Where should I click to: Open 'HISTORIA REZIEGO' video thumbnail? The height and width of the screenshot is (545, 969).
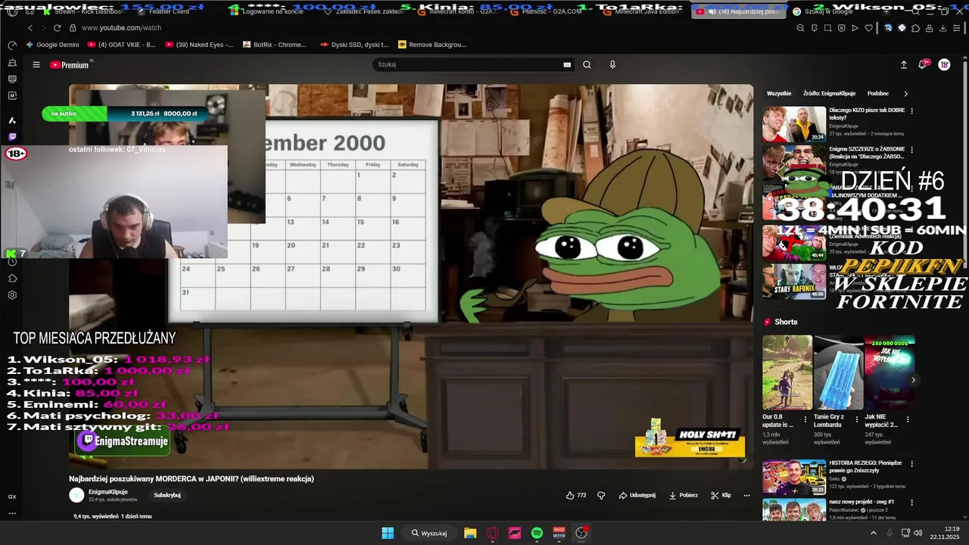point(794,478)
